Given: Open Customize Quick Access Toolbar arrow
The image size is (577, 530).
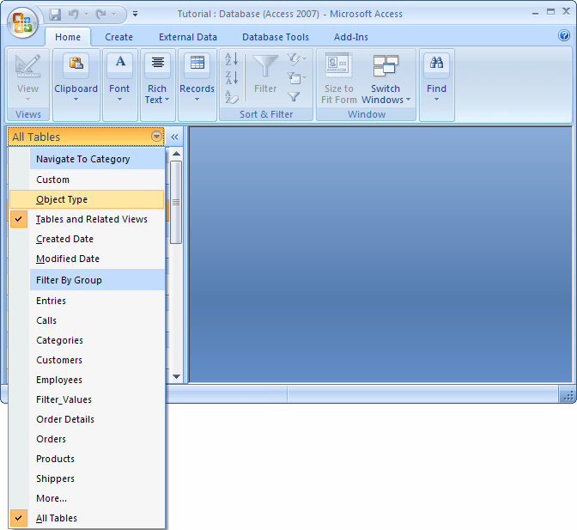Looking at the screenshot, I should [x=135, y=14].
